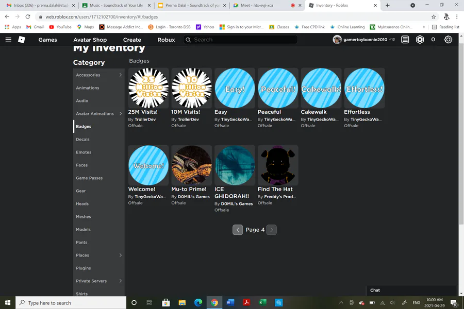Bookmark this page with star icon
Viewport: 464px width, 309px height.
434,17
